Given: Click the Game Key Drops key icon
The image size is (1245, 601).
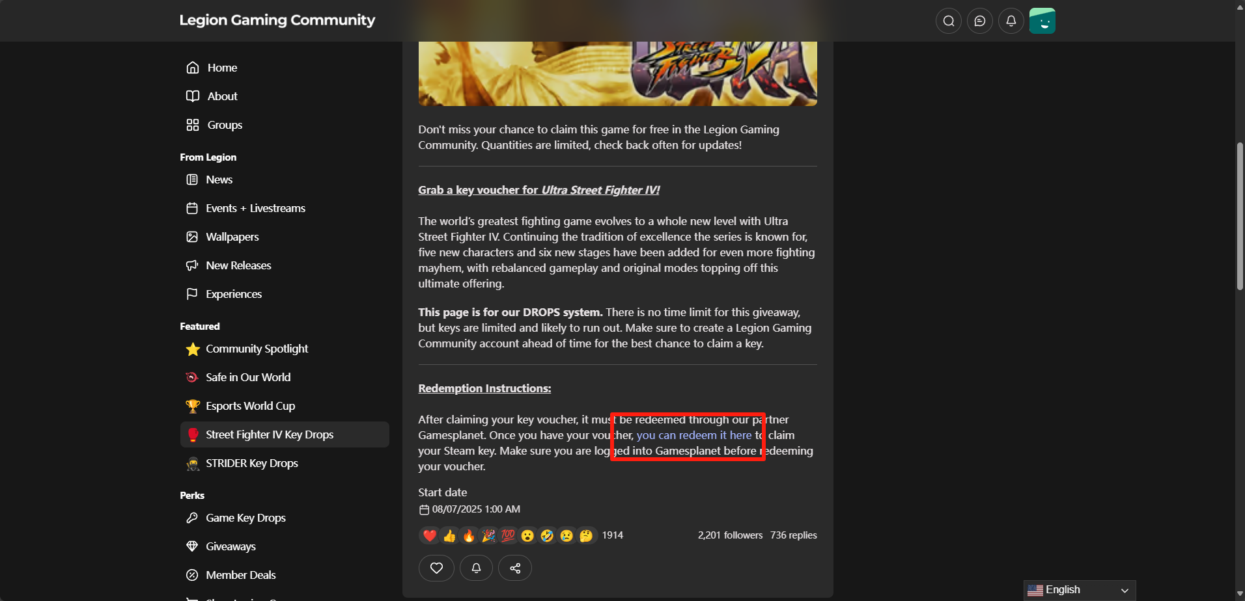Looking at the screenshot, I should click(x=192, y=518).
